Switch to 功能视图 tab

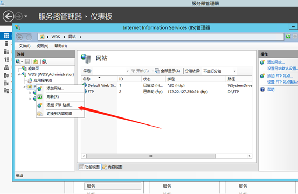(90, 167)
